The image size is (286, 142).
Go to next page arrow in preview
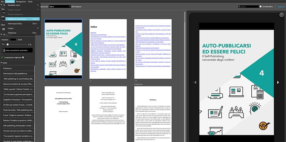tap(278, 83)
